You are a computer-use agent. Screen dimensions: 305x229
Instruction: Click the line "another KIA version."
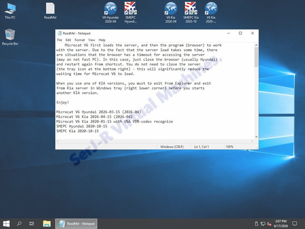click(77, 93)
